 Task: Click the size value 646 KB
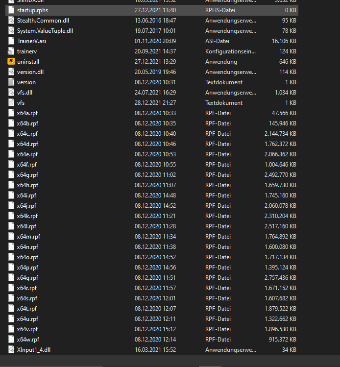click(288, 62)
